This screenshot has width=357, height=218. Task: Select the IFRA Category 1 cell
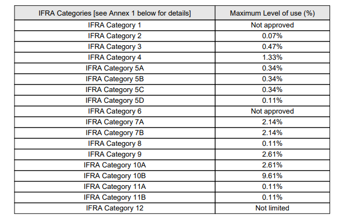(x=115, y=25)
